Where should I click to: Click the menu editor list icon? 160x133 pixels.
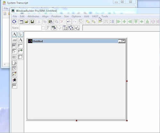tap(65, 28)
